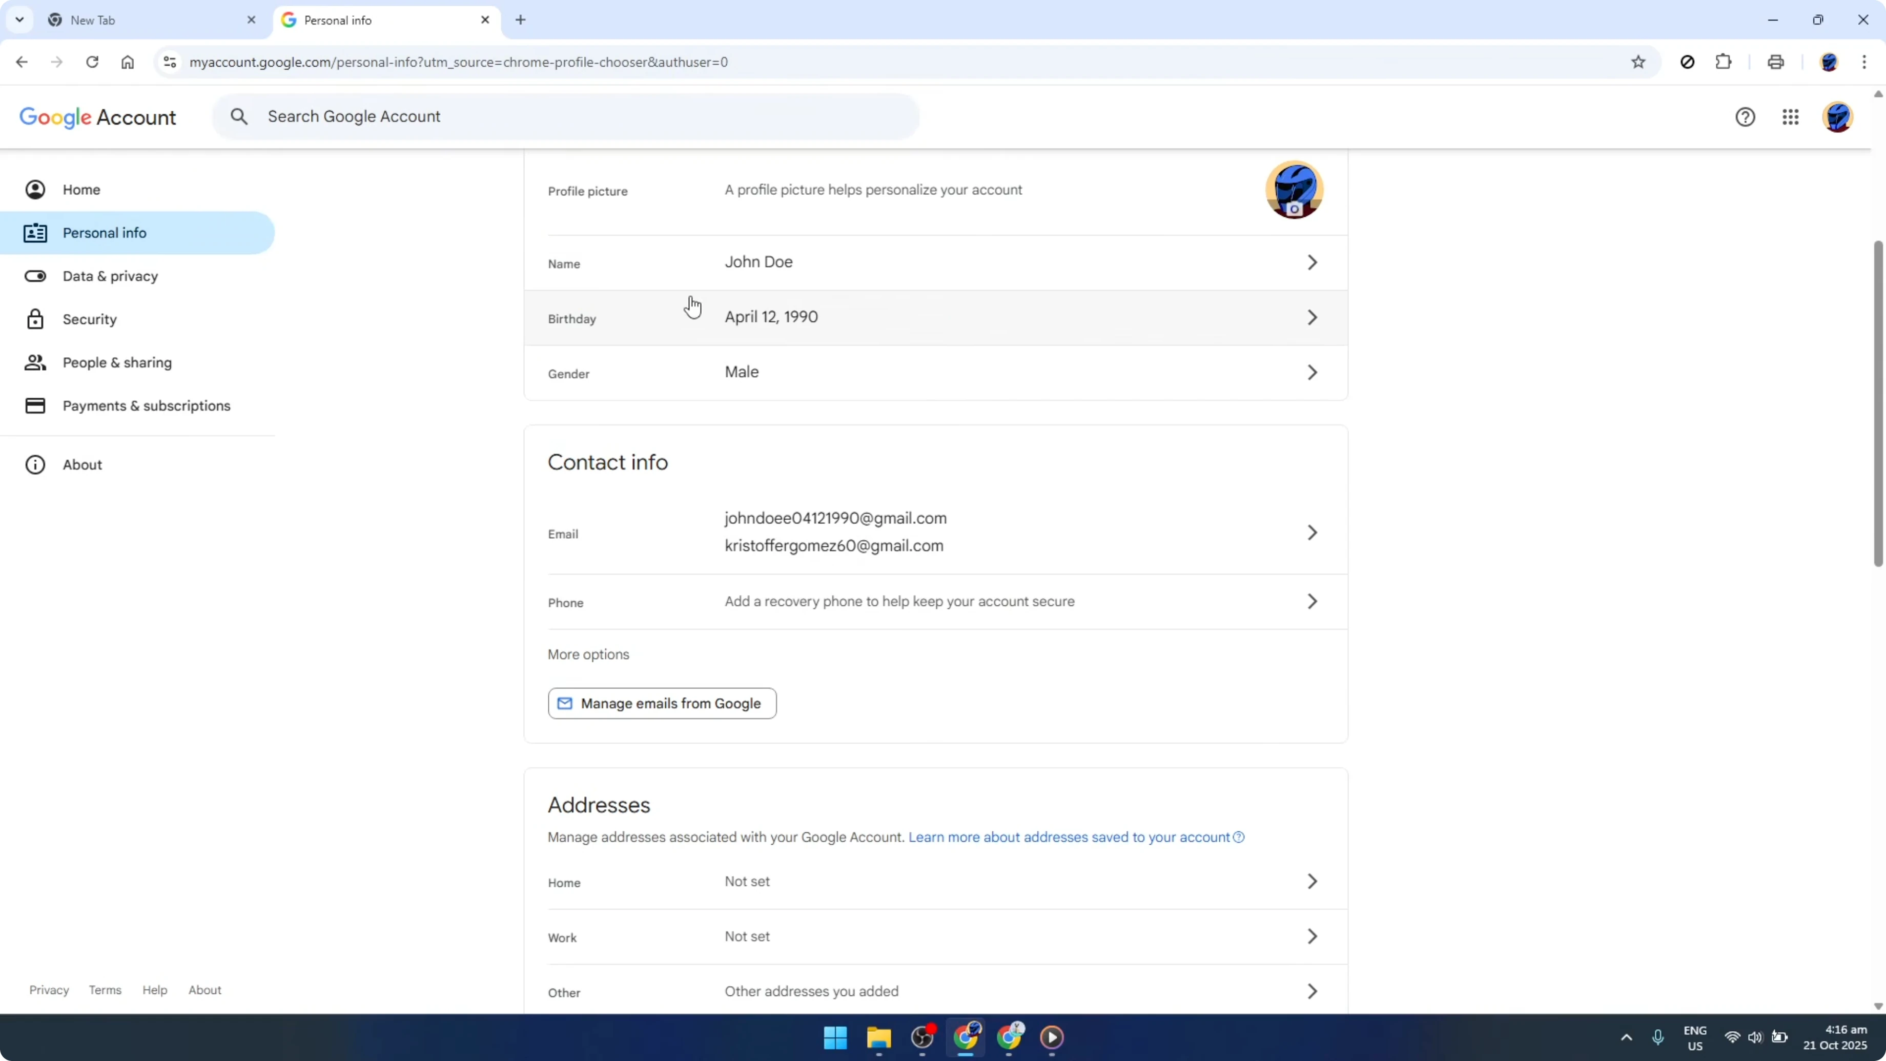
Task: Expand the Birthday row chevron
Action: (x=1312, y=317)
